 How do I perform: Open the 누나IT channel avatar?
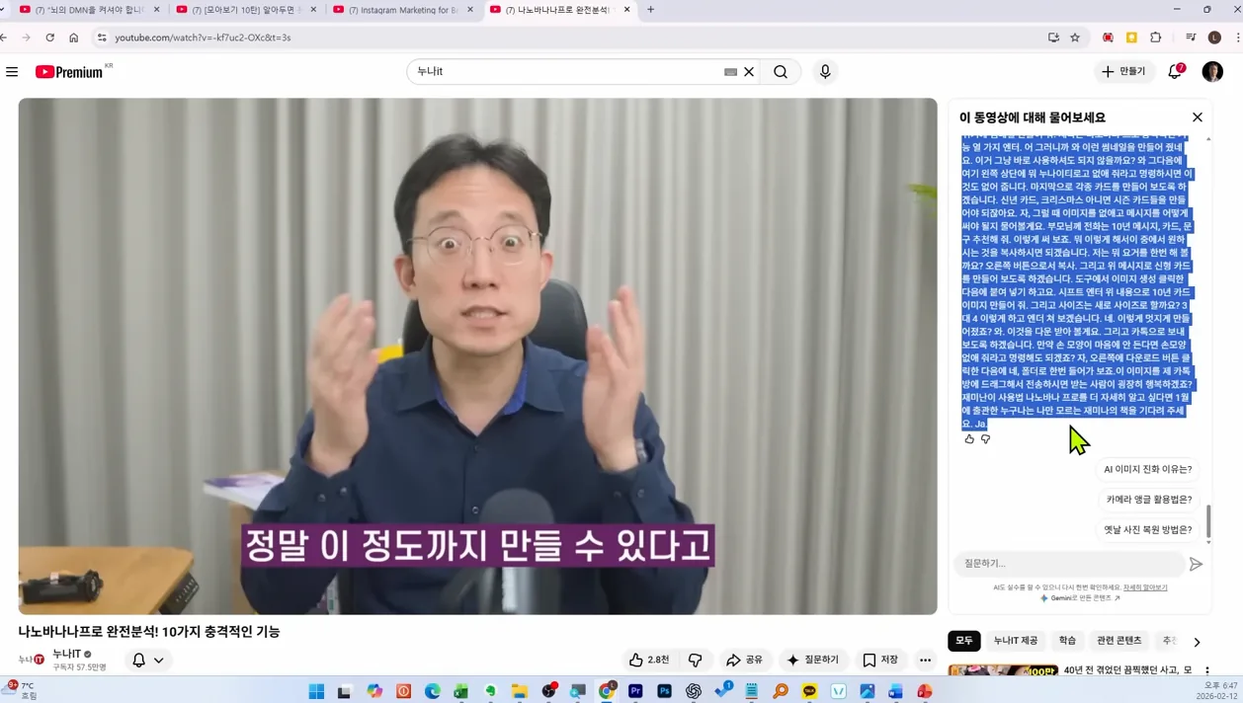pos(32,660)
